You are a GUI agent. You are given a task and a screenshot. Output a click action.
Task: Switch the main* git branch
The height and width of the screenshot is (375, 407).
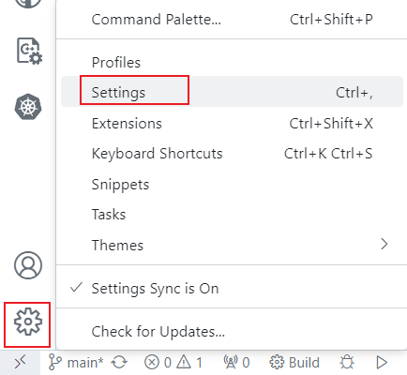tap(75, 363)
